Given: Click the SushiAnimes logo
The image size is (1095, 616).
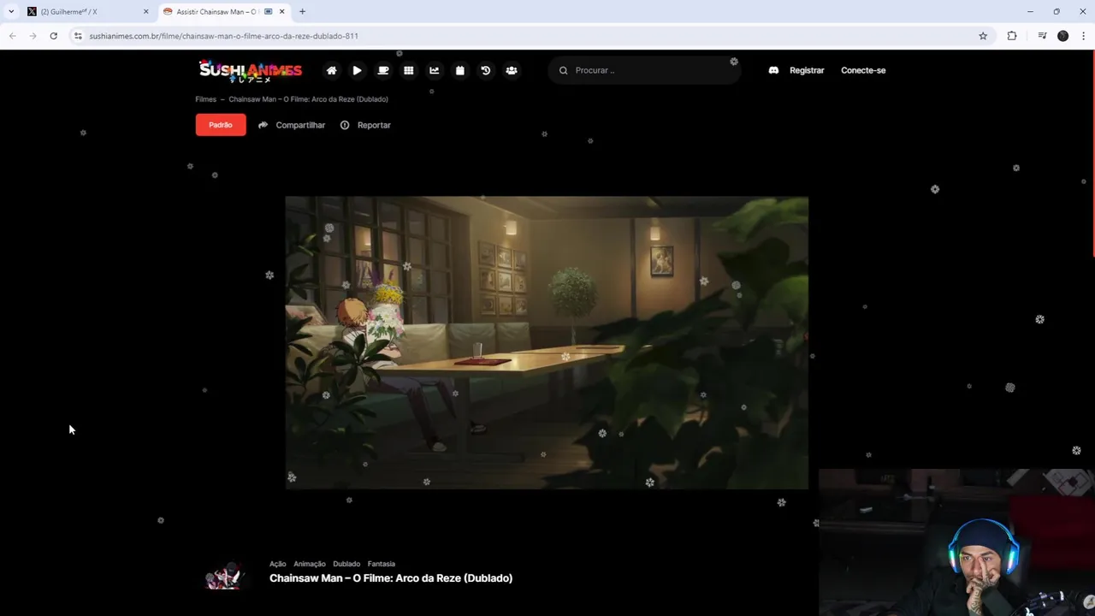Looking at the screenshot, I should coord(250,71).
